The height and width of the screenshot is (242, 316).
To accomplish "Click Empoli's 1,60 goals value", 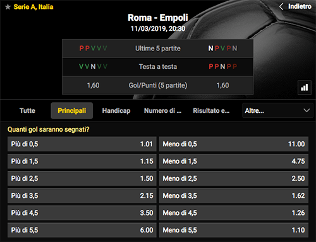I will pyautogui.click(x=222, y=85).
